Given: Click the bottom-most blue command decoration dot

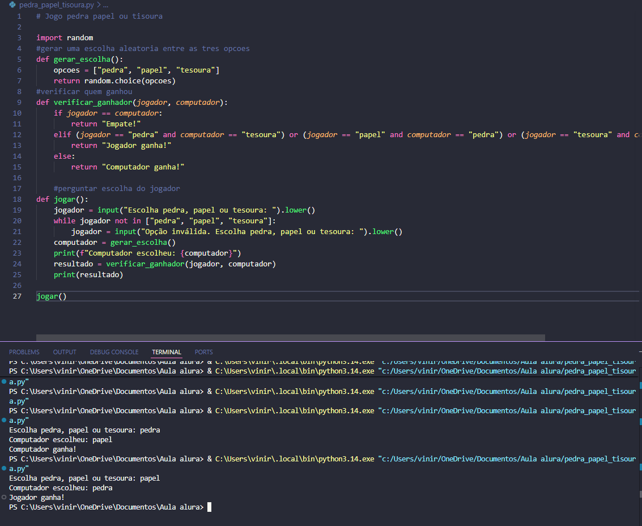Looking at the screenshot, I should pos(4,468).
